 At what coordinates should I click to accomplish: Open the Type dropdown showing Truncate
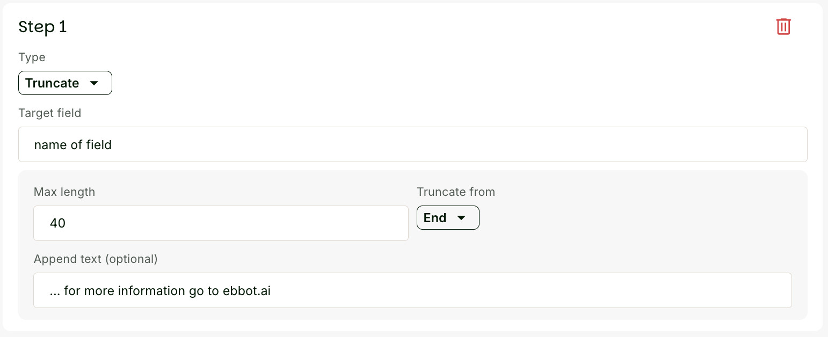pyautogui.click(x=65, y=83)
